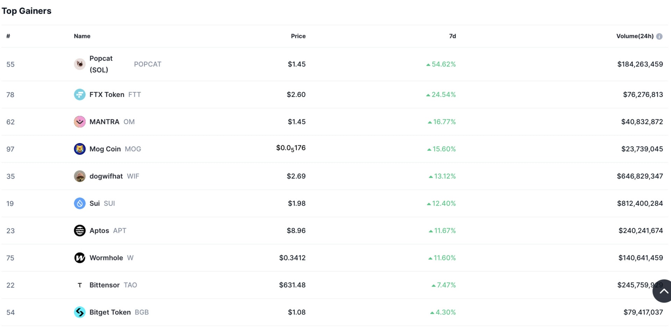This screenshot has height=327, width=671.
Task: Click the Top Gainers heading
Action: coord(27,11)
